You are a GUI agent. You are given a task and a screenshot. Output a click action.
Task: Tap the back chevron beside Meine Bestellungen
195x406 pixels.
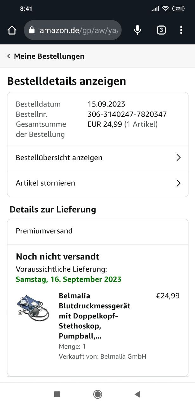[9, 56]
